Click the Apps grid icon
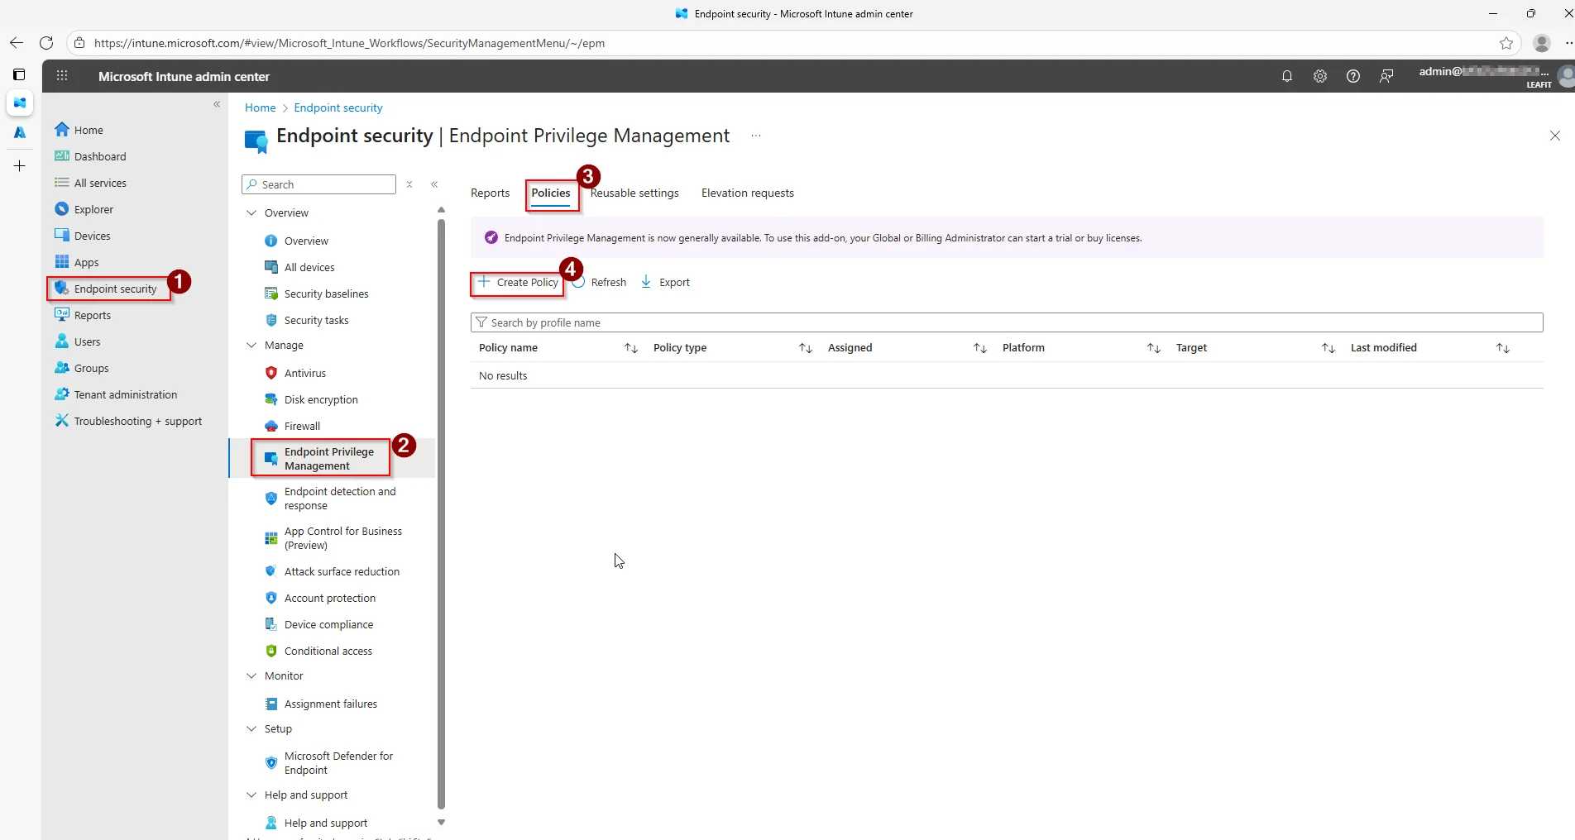This screenshot has width=1575, height=840. (x=62, y=262)
